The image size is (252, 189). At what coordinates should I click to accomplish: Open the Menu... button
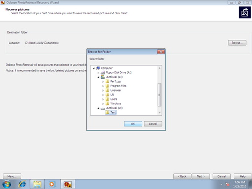[12, 176]
